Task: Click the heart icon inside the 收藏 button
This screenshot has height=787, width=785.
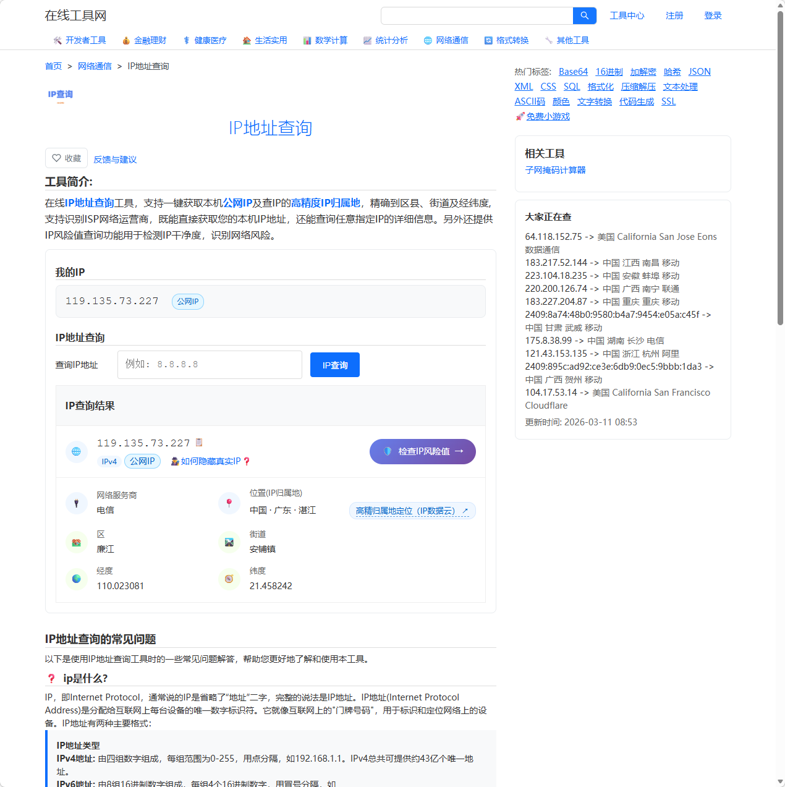Action: (56, 158)
